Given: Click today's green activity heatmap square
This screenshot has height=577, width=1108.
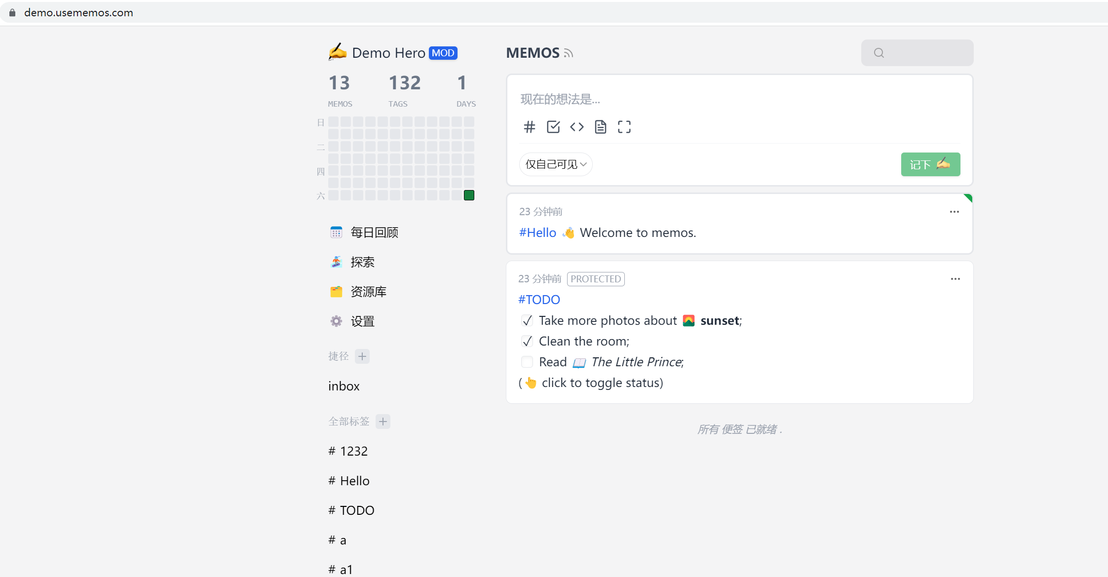Looking at the screenshot, I should [x=468, y=195].
